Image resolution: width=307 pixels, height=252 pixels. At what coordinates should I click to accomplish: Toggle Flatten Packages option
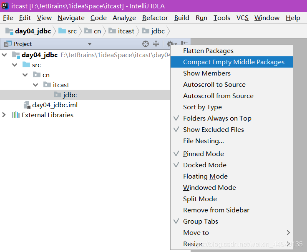click(x=232, y=51)
